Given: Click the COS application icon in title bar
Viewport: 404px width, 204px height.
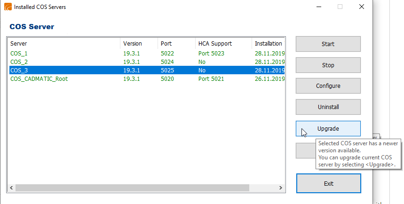Looking at the screenshot, I should 8,7.
